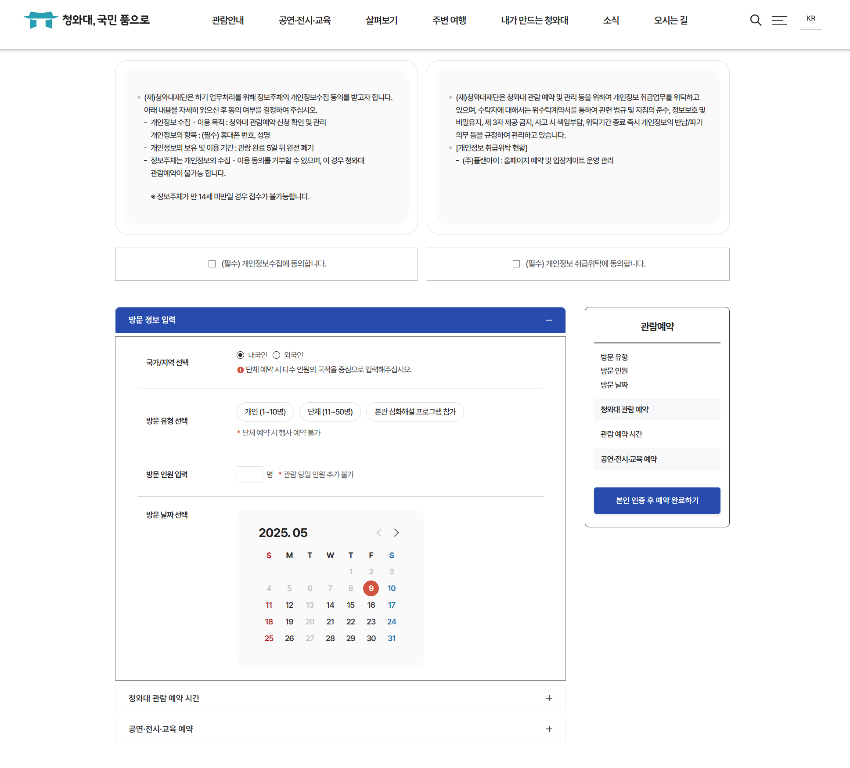Choose 개인 (1~10명) visit type

[265, 412]
